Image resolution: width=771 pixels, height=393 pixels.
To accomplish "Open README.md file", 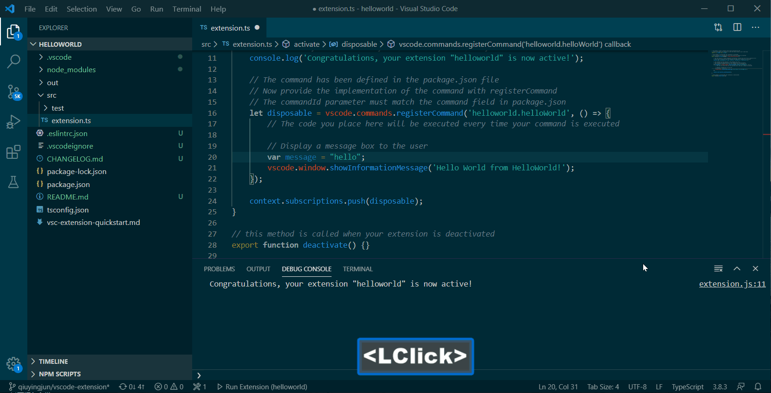I will pyautogui.click(x=110, y=197).
